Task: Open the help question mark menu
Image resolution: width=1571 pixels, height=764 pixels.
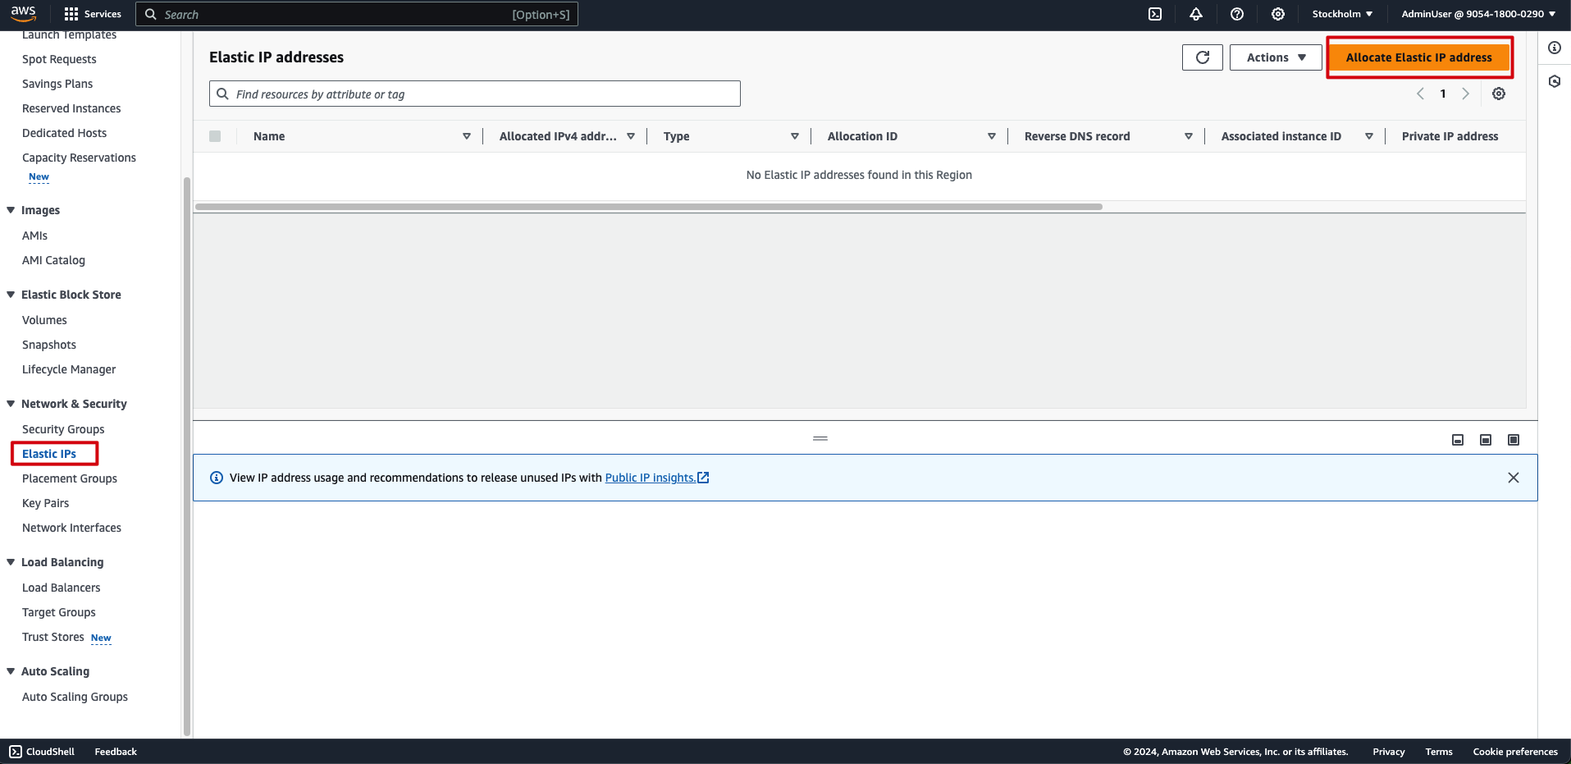Action: 1237,14
